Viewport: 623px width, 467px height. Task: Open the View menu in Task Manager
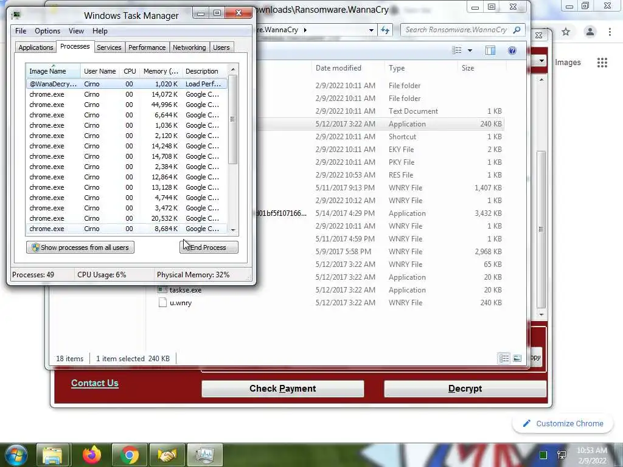click(76, 31)
